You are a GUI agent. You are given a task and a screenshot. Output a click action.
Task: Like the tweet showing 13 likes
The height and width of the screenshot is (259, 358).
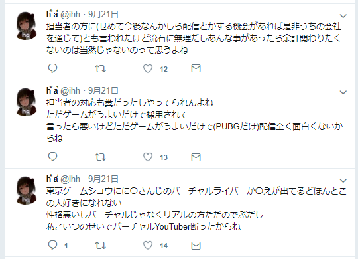click(x=148, y=157)
